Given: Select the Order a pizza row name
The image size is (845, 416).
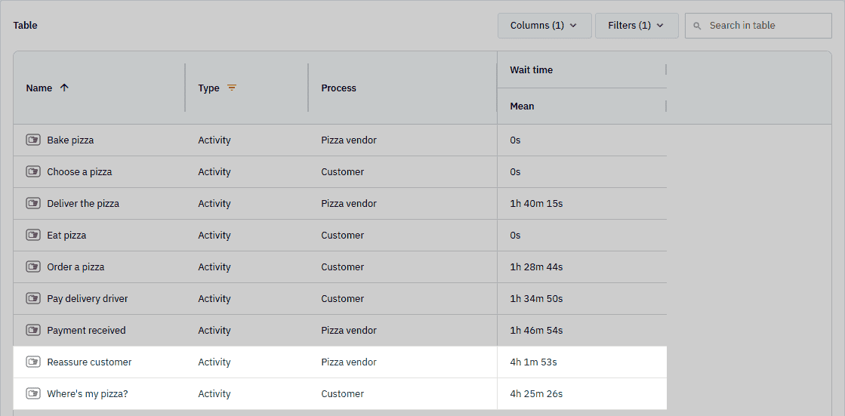Looking at the screenshot, I should coord(76,267).
